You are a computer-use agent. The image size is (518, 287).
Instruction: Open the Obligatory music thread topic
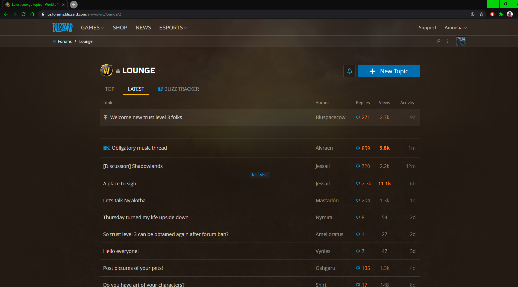(139, 148)
